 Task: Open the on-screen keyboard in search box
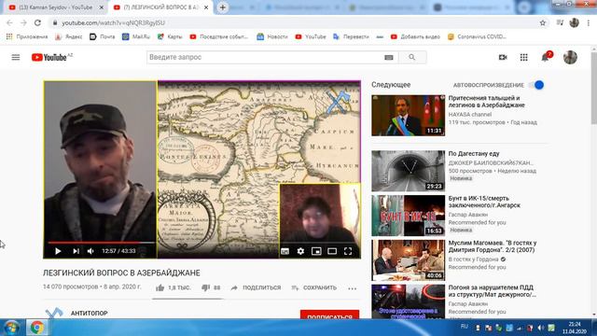pos(388,57)
